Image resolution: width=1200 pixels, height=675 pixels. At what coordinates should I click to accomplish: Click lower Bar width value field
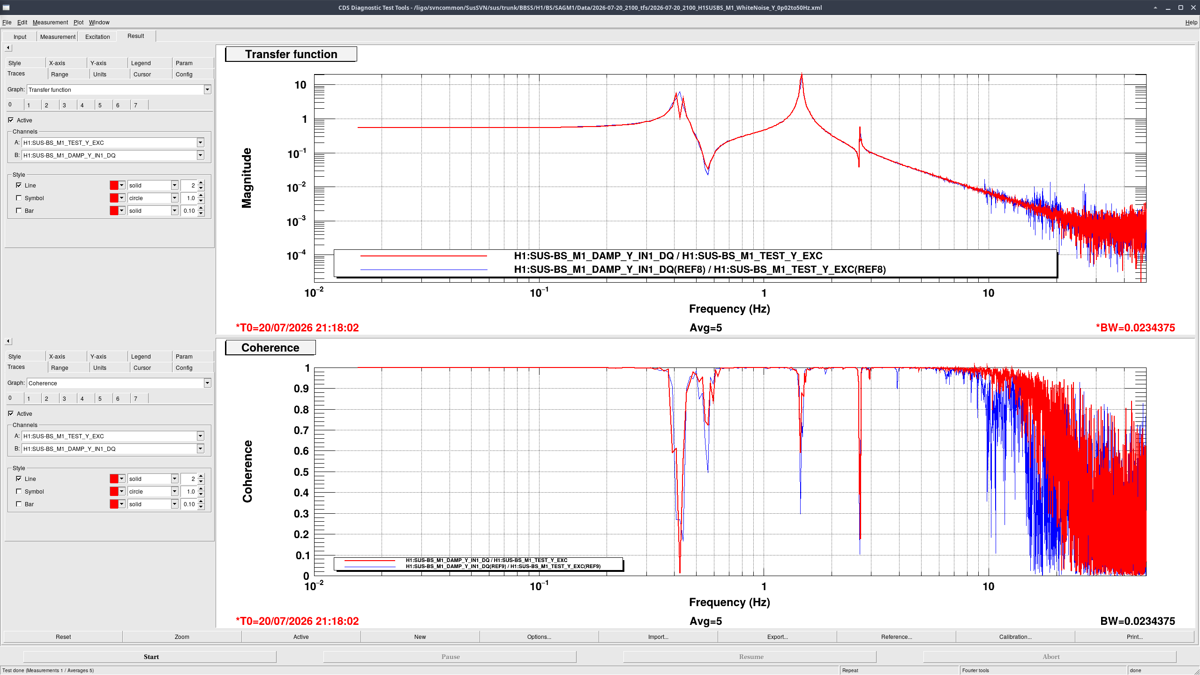point(189,504)
